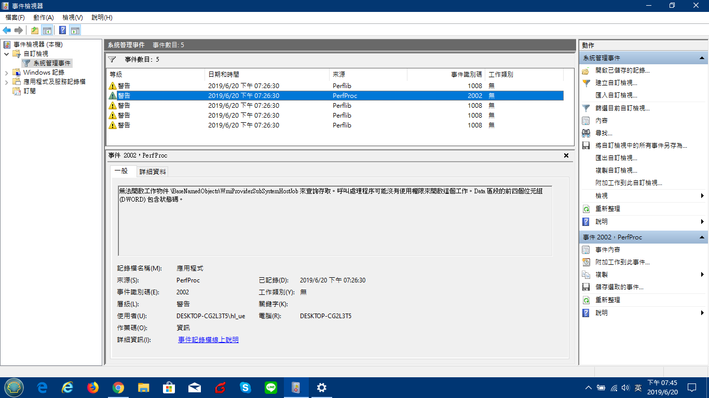
Task: Click 匯入自訂檢視... action
Action: click(616, 95)
